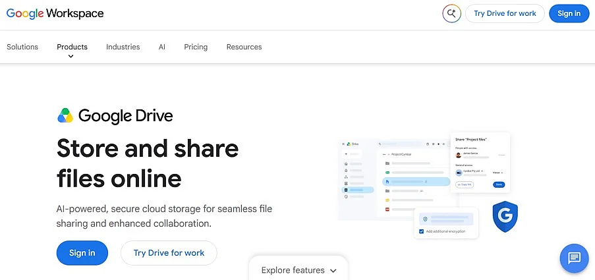595x280 pixels.
Task: Click Try Drive for work in header
Action: [505, 14]
